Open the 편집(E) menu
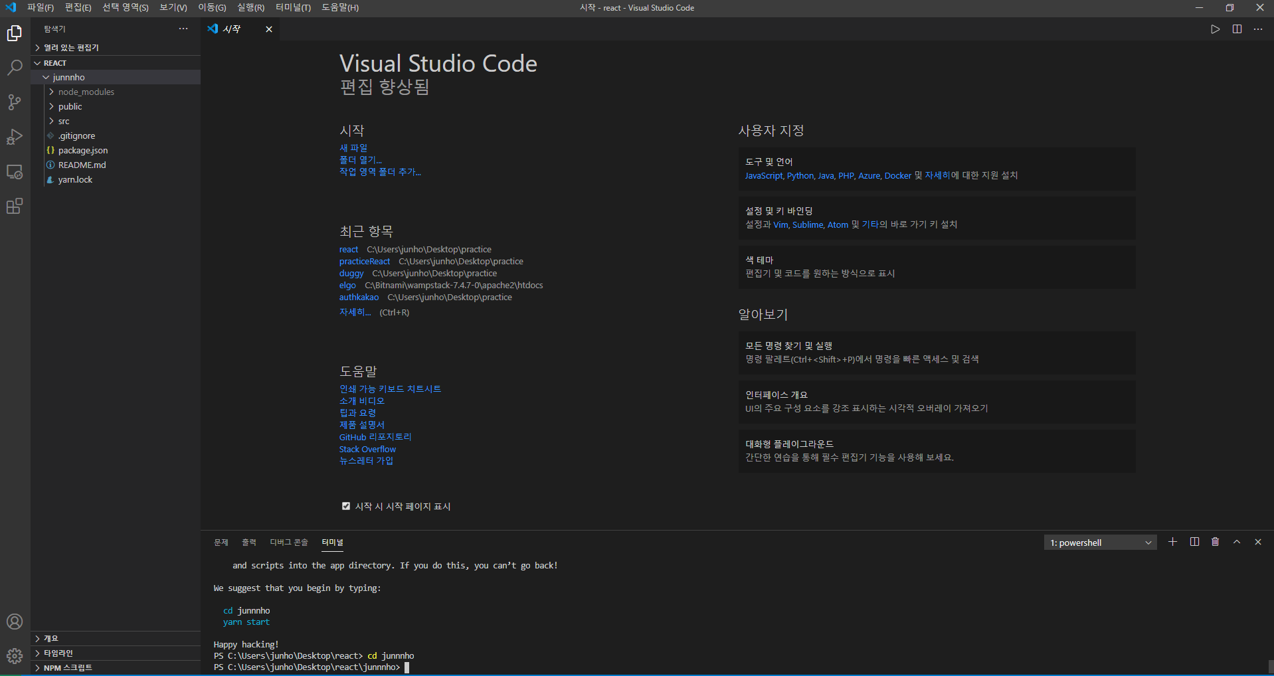The height and width of the screenshot is (676, 1274). (78, 7)
